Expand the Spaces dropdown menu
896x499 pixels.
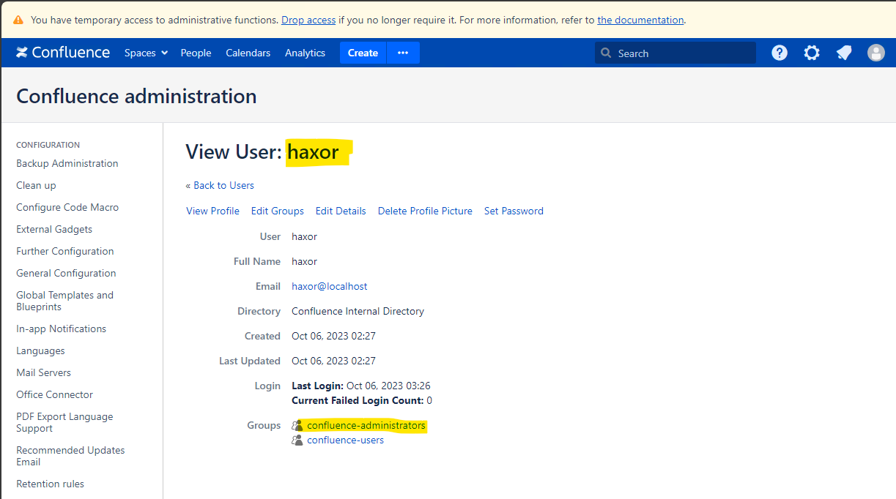coord(146,53)
